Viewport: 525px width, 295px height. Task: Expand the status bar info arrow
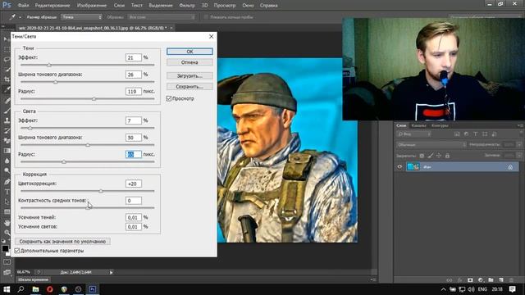pyautogui.click(x=112, y=272)
